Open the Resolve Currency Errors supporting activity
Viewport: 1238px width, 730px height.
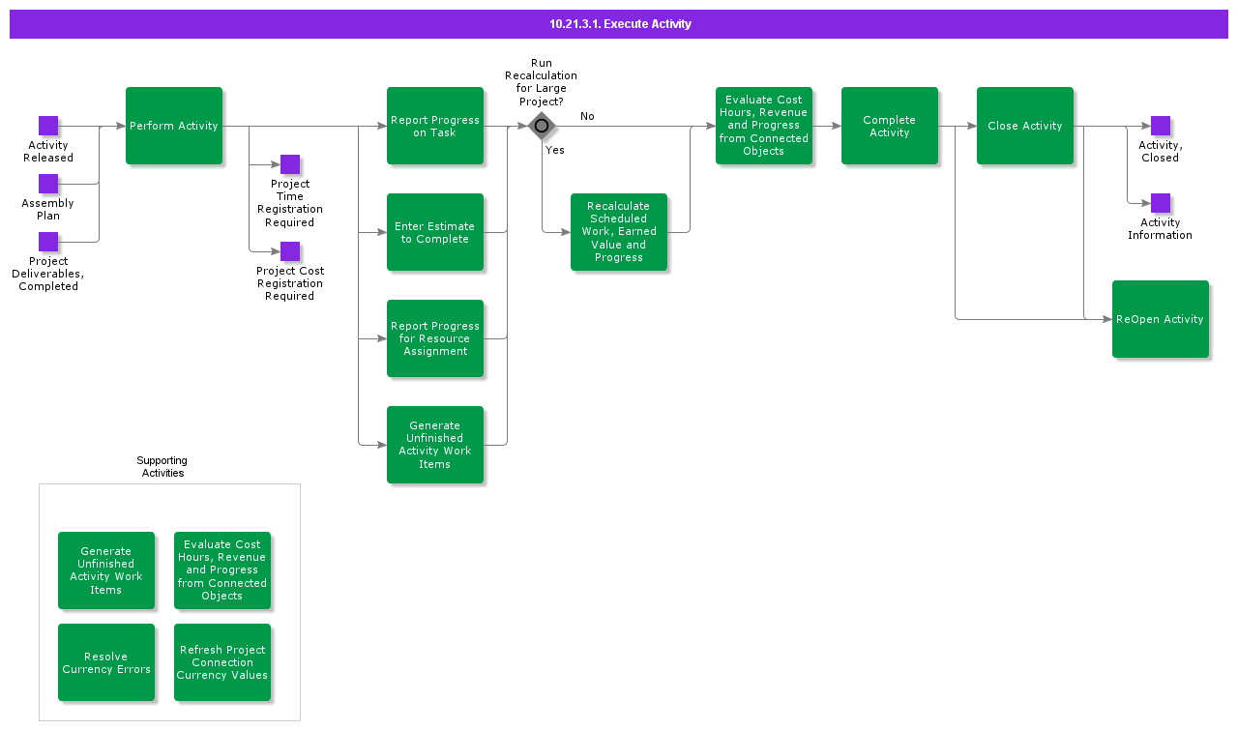pyautogui.click(x=106, y=662)
